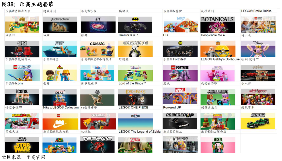Click the LEGO® The Legend of Zelda label
The image size is (282, 161).
(139, 132)
